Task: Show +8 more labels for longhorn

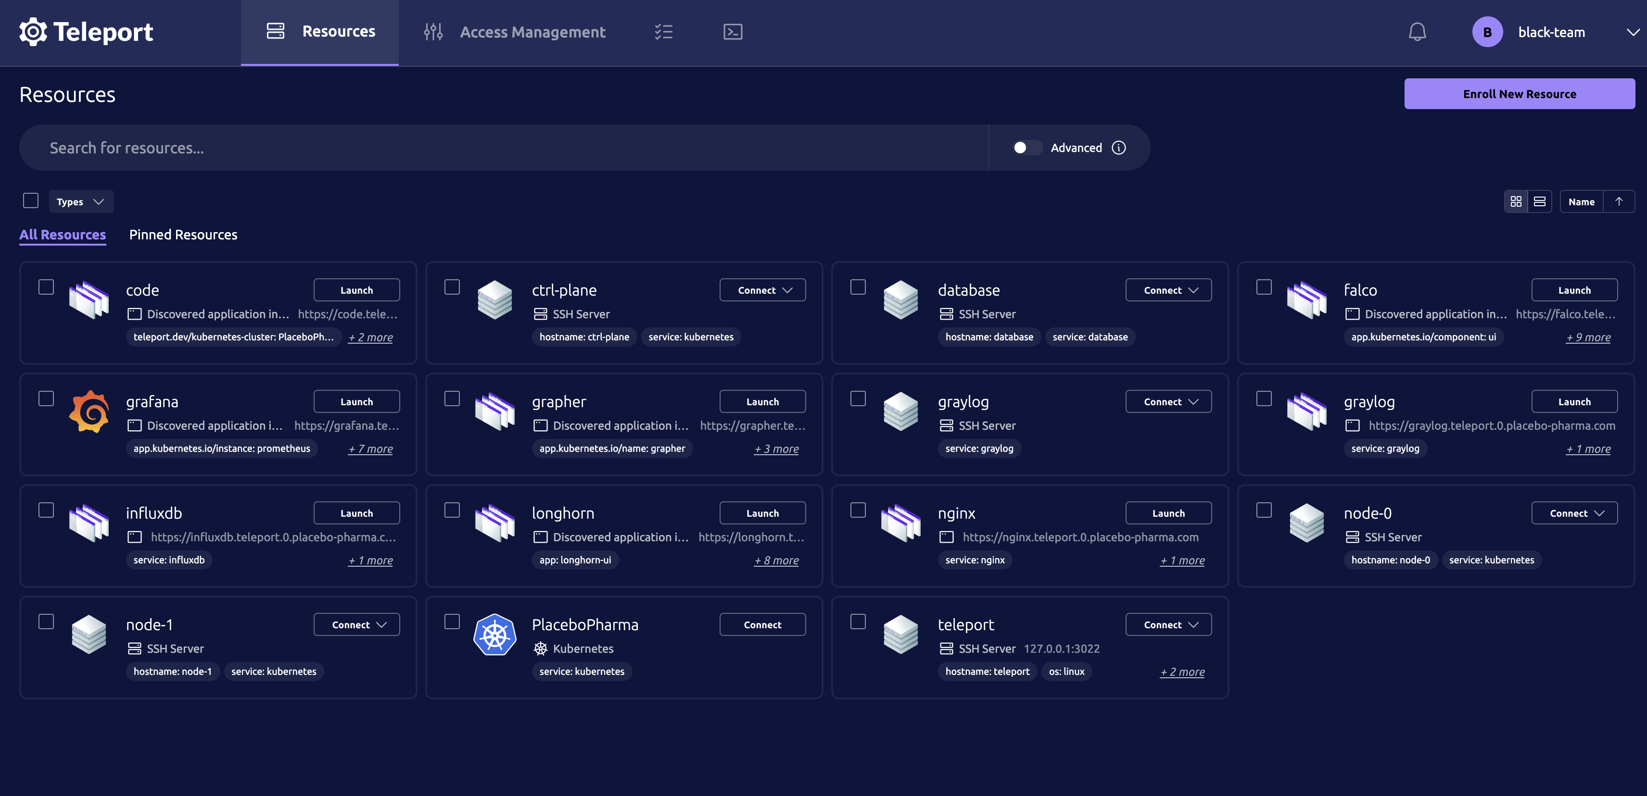Action: (x=776, y=560)
